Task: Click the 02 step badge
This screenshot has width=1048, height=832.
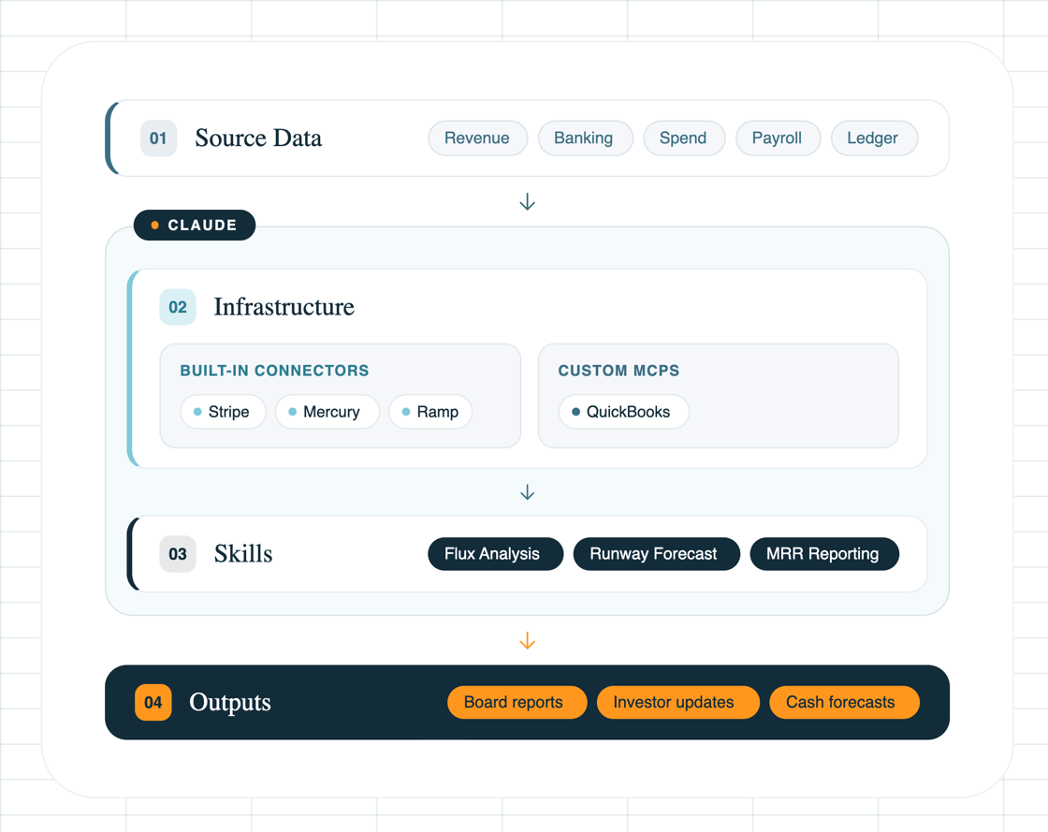Action: 178,307
